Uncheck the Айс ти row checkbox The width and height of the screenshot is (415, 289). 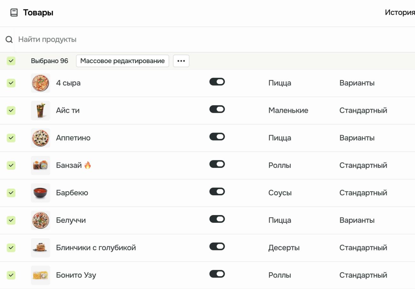coord(11,111)
